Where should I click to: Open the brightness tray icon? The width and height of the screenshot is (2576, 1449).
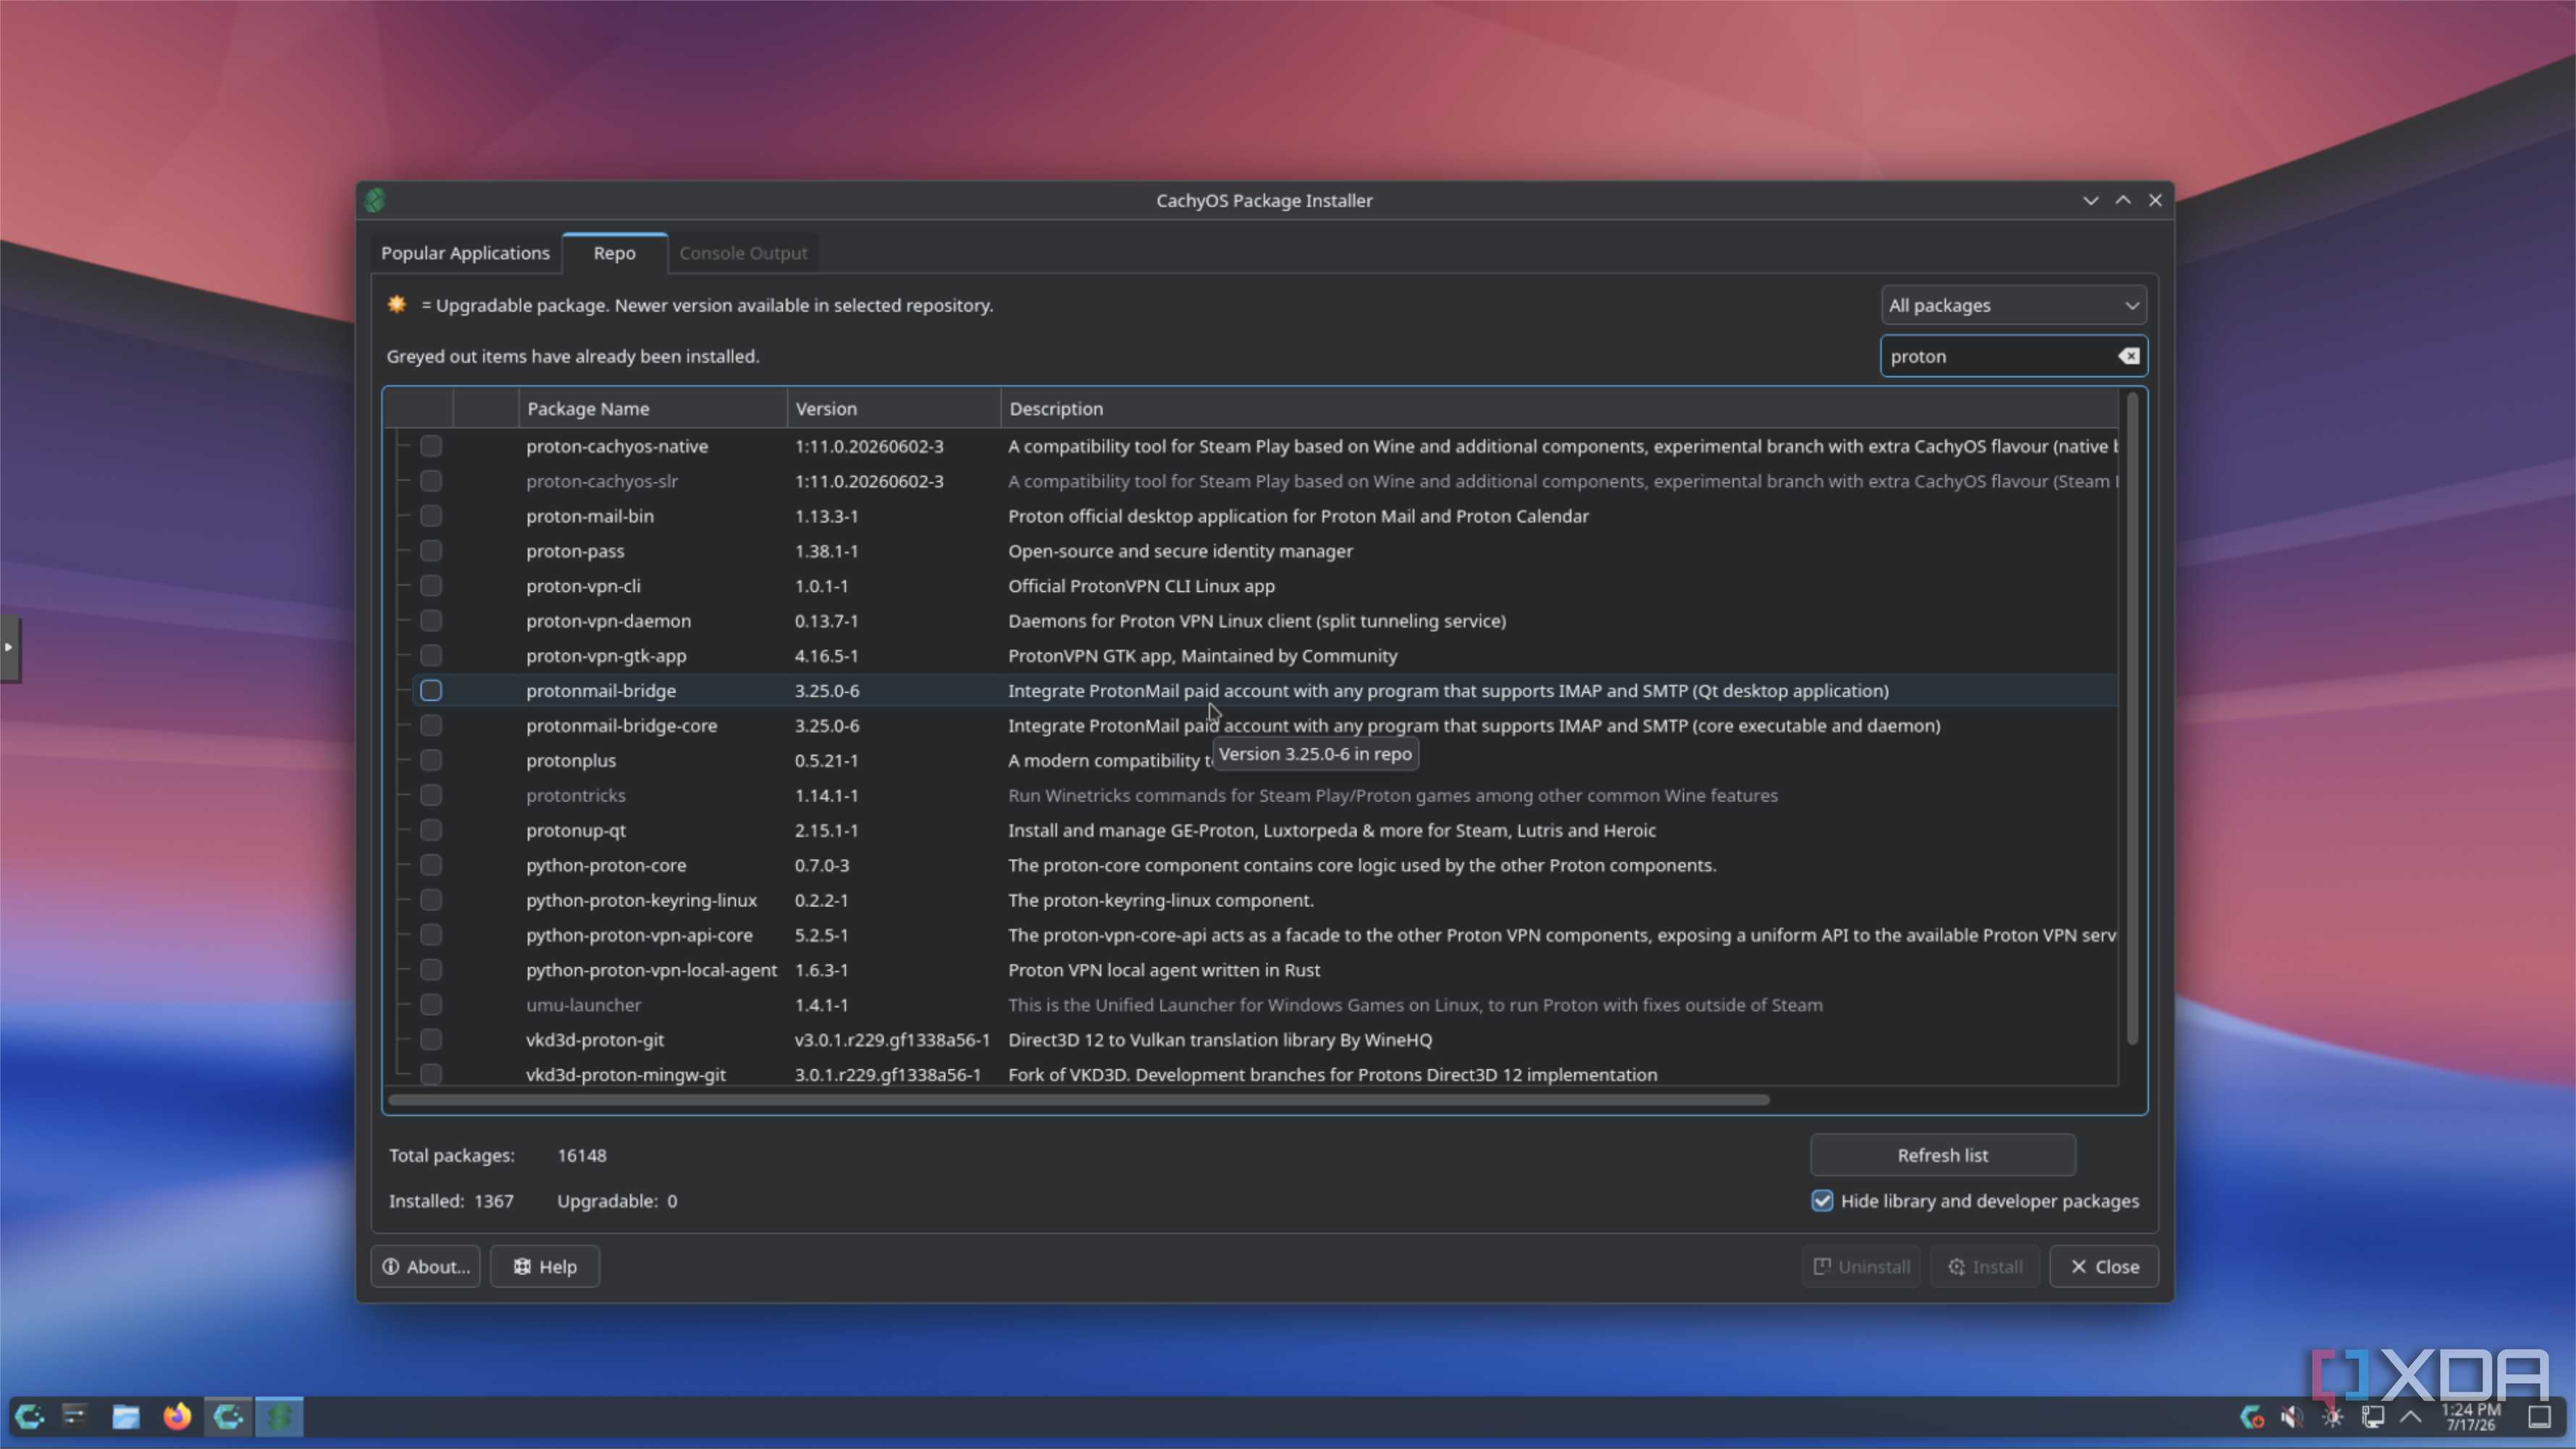(x=2332, y=1417)
